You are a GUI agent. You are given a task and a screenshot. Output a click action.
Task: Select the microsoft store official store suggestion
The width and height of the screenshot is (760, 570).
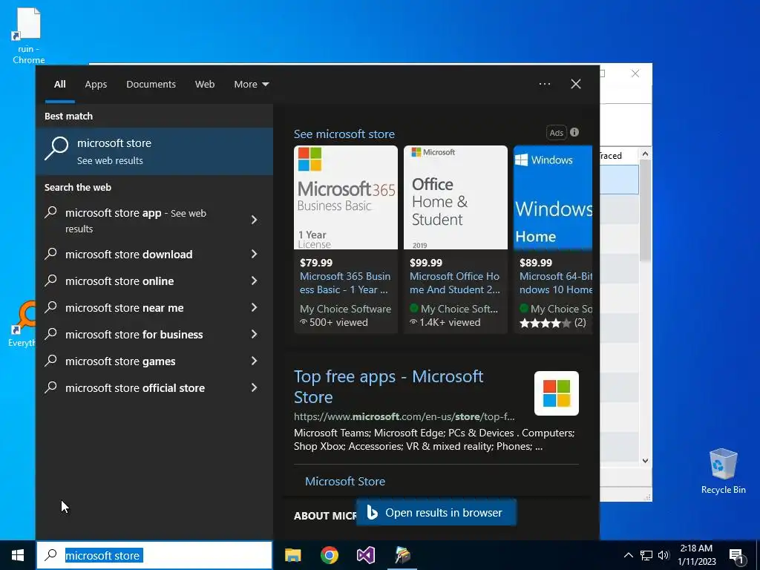click(x=135, y=387)
